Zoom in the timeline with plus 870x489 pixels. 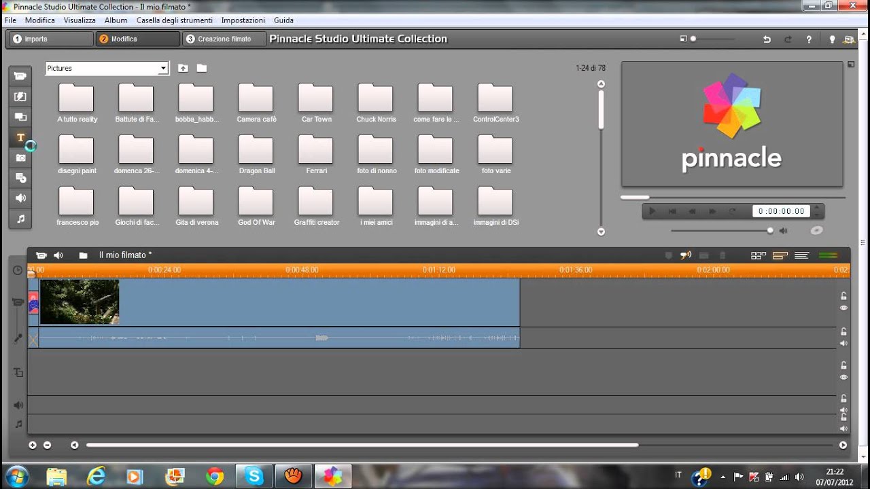pos(32,445)
